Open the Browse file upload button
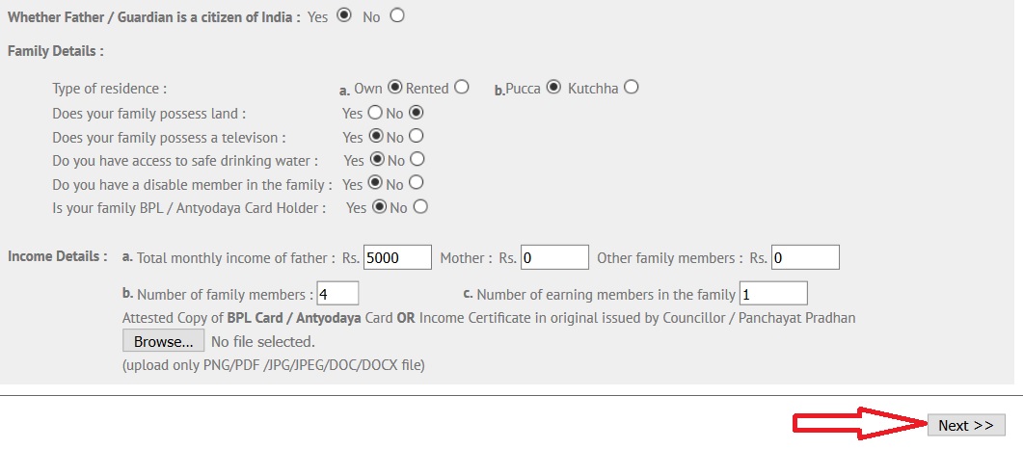The width and height of the screenshot is (1023, 449). [163, 341]
